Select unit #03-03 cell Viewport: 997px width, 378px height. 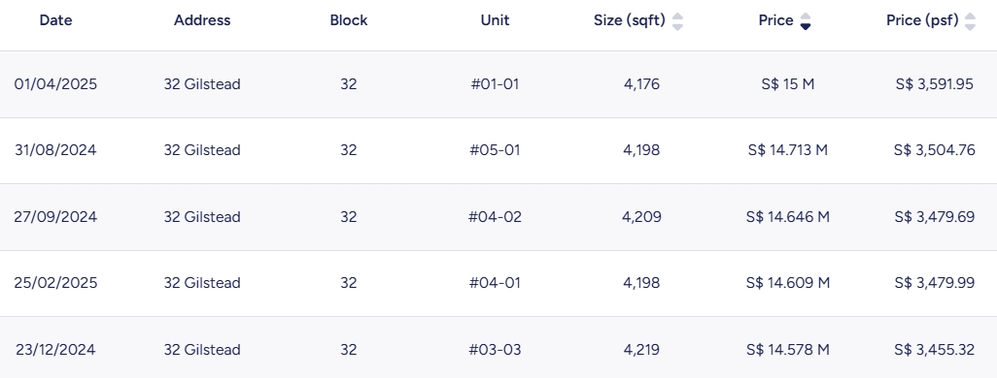[495, 350]
